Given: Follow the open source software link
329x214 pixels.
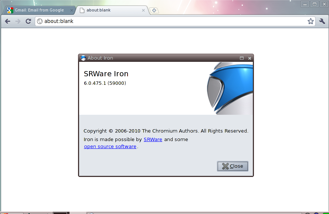Looking at the screenshot, I should 110,147.
